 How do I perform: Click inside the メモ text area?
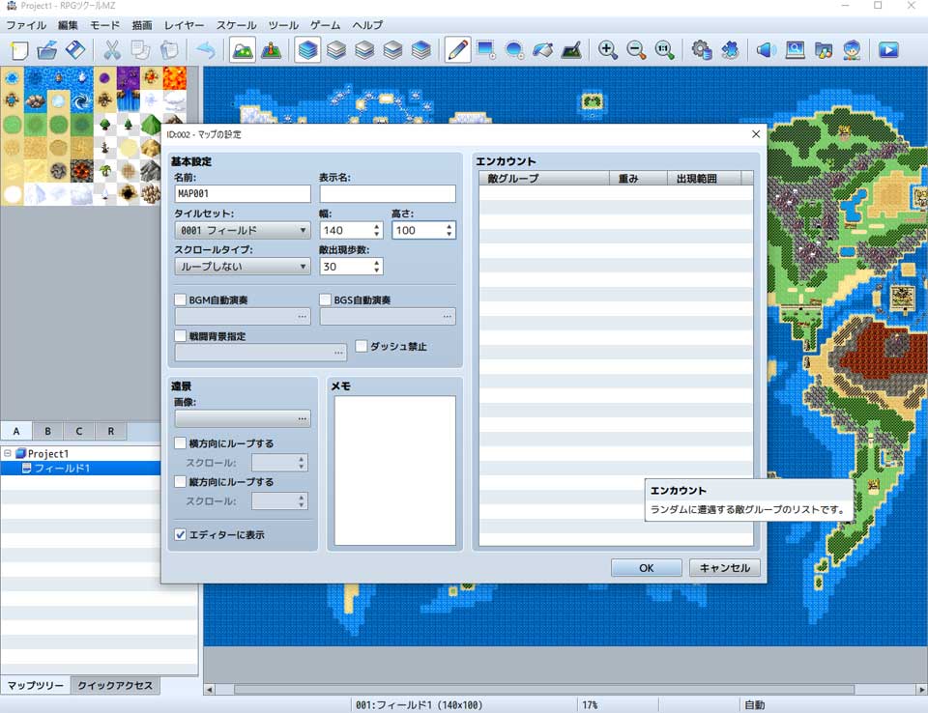[x=394, y=471]
